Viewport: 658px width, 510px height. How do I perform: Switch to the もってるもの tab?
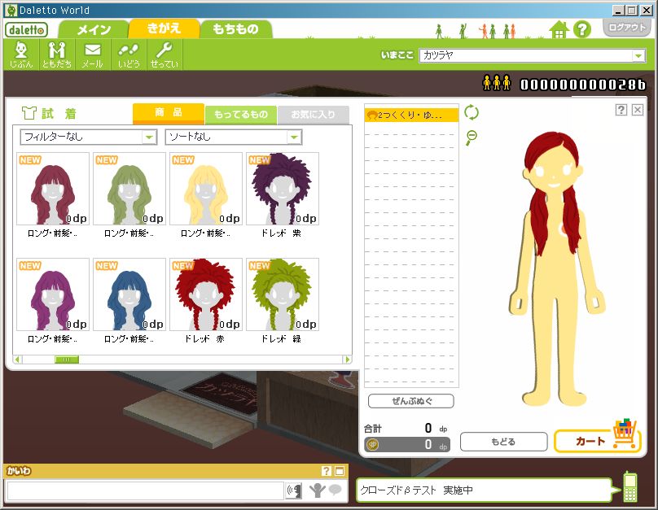[x=241, y=115]
